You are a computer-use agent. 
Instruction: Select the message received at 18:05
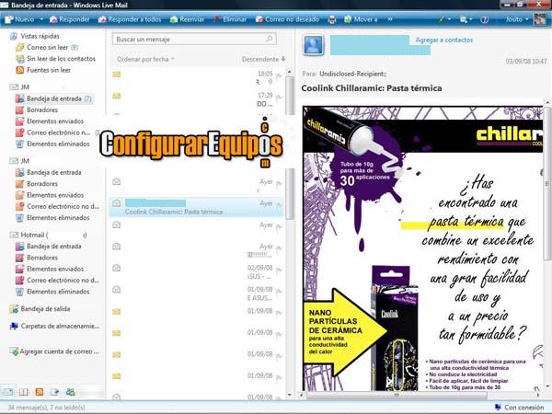(x=196, y=77)
